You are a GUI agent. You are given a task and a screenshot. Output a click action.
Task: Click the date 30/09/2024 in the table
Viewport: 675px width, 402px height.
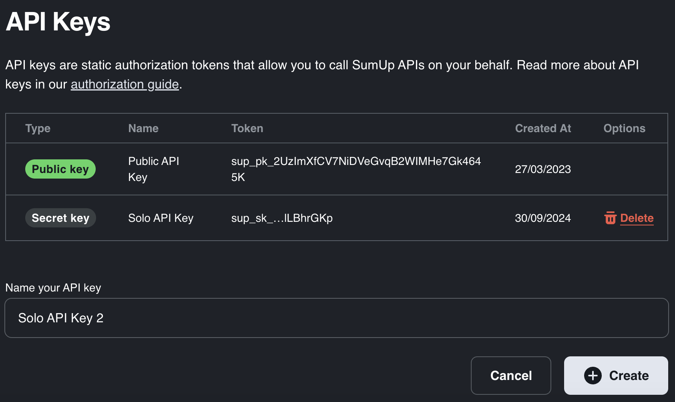tap(543, 218)
